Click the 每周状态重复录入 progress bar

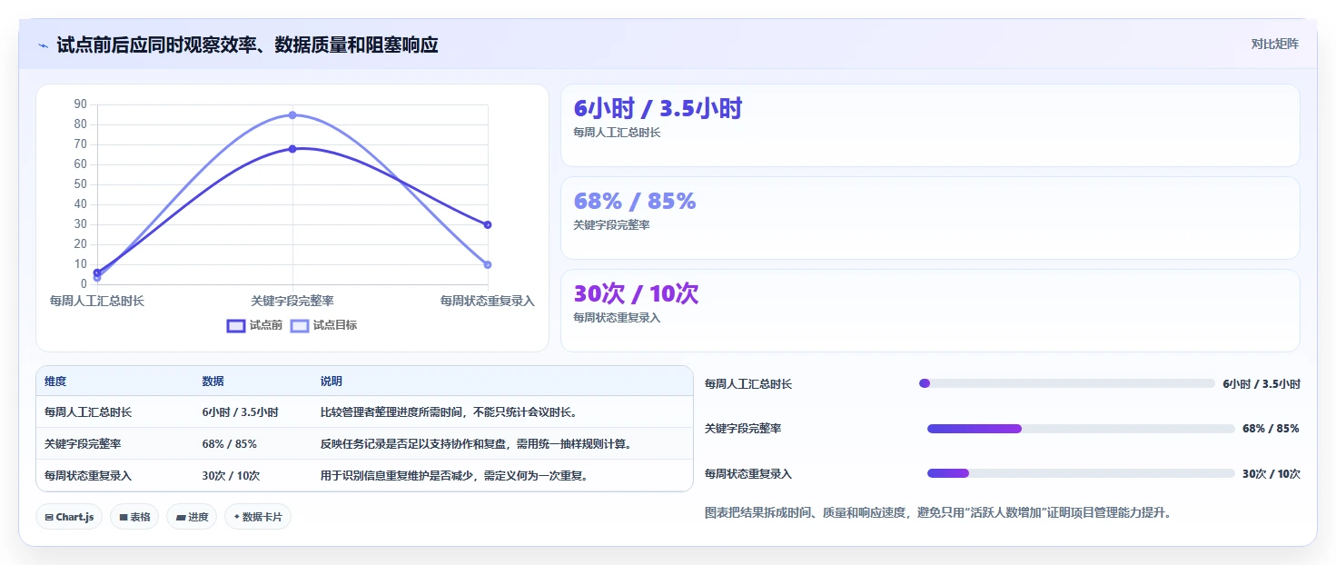click(x=1081, y=473)
